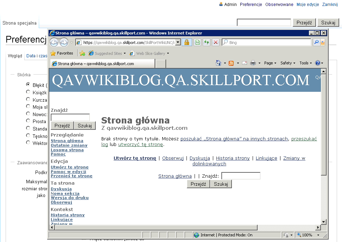Open the Page menu in command bar
This screenshot has height=242, width=342.
click(x=270, y=63)
